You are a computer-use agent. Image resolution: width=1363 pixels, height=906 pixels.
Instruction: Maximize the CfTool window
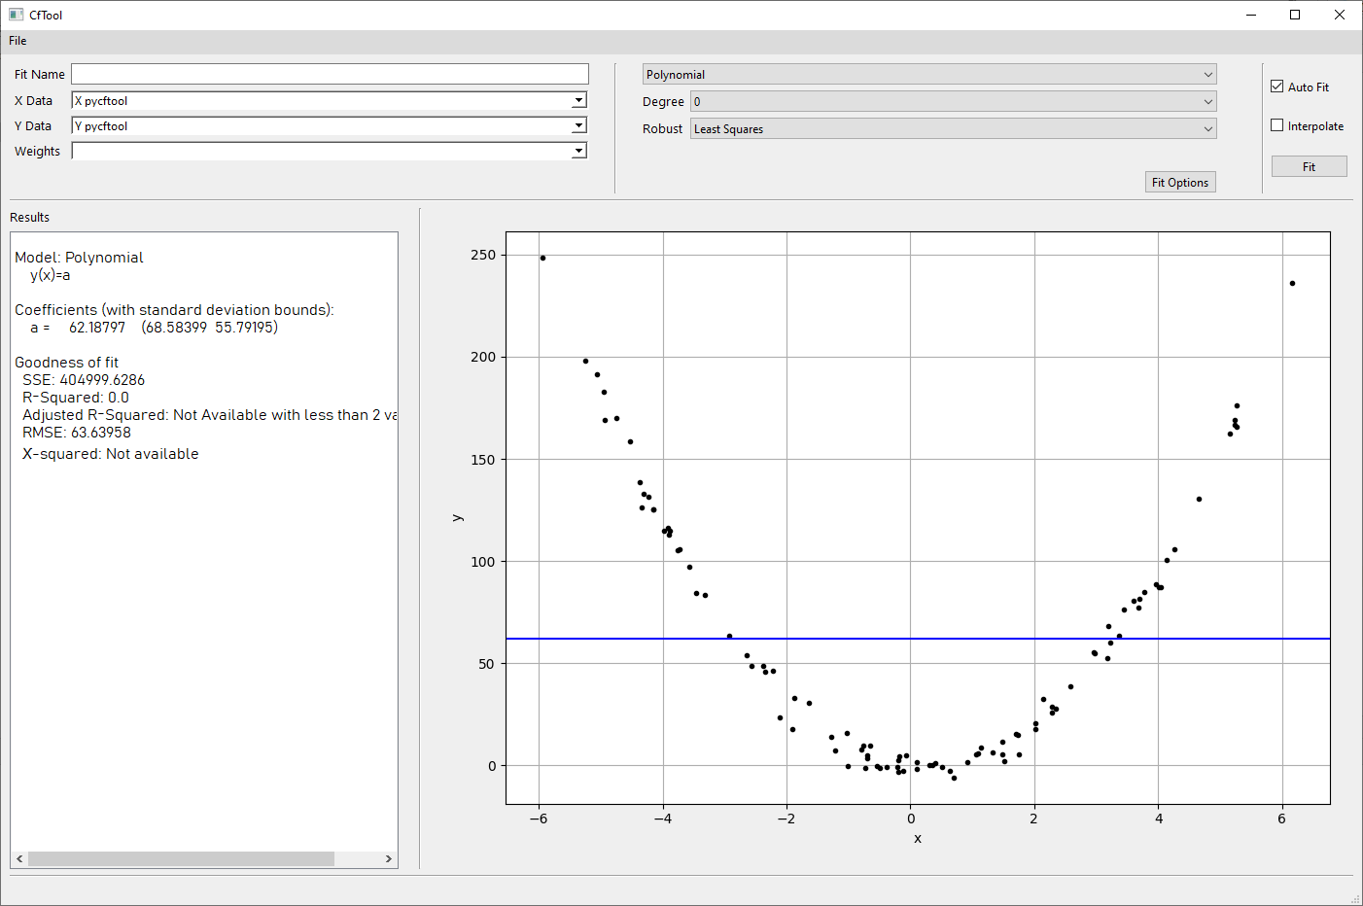1295,15
